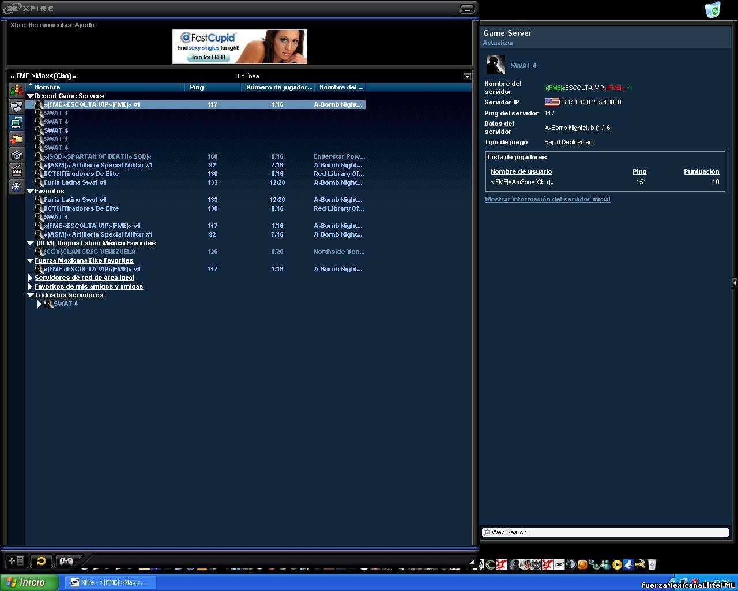This screenshot has width=738, height=591.
Task: Expand Favoritos de mis amigos y amigas
Action: [31, 286]
